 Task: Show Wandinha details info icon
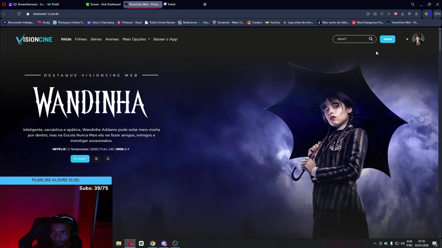96,159
